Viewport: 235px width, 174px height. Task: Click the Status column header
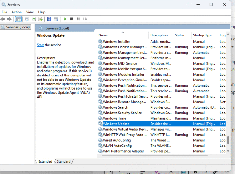coord(180,35)
